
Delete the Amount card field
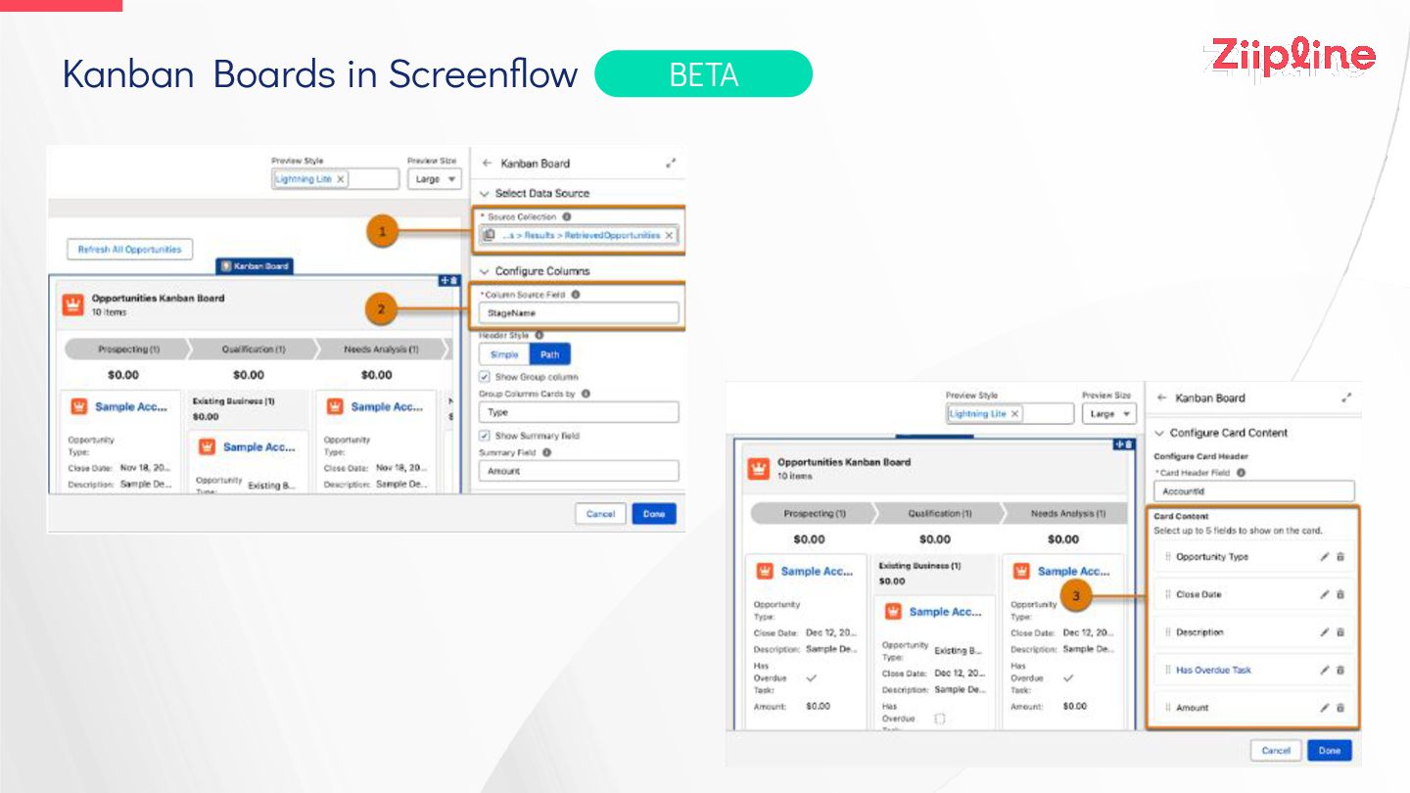(x=1340, y=708)
